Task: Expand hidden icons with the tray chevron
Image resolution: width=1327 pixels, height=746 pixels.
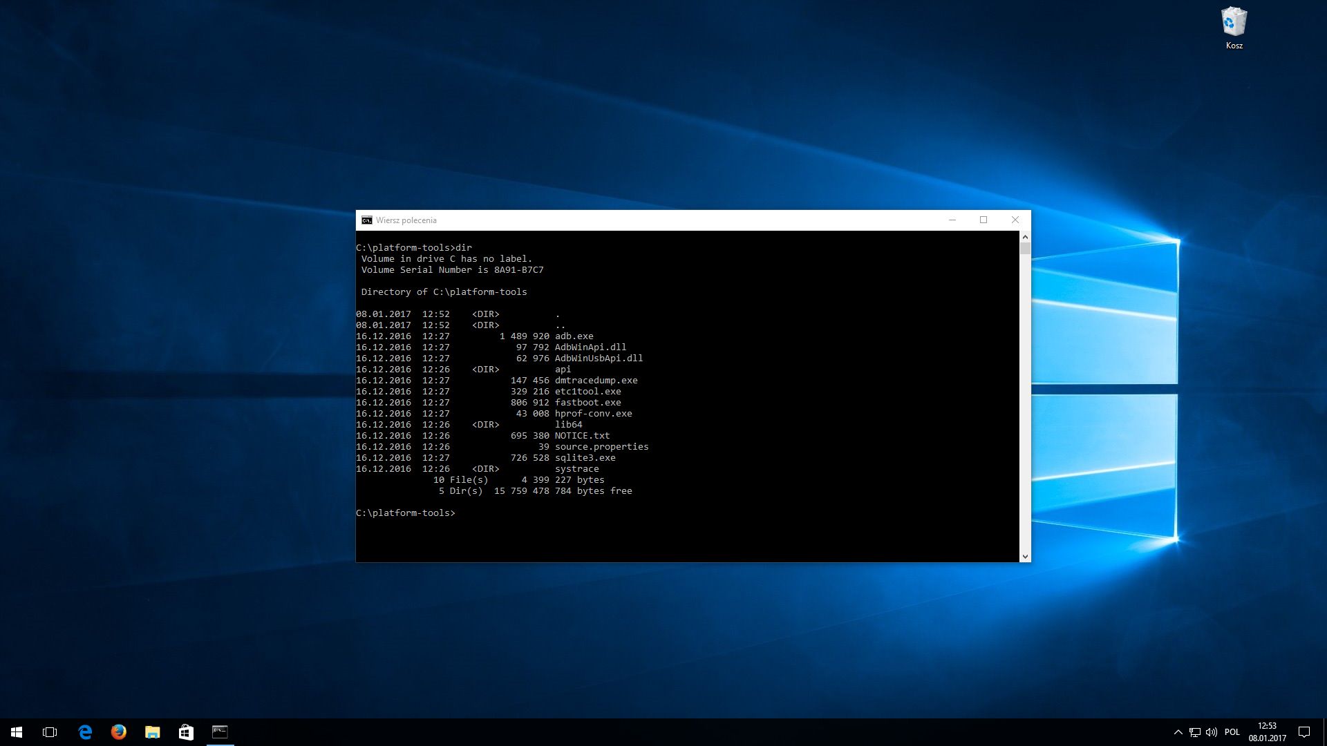Action: click(1178, 732)
